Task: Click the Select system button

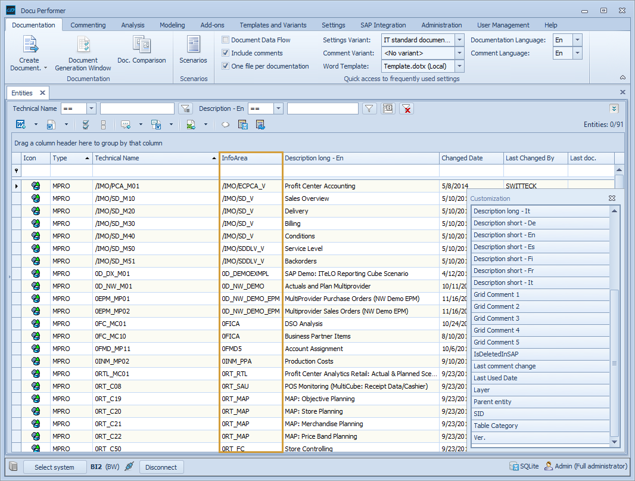Action: pyautogui.click(x=55, y=467)
